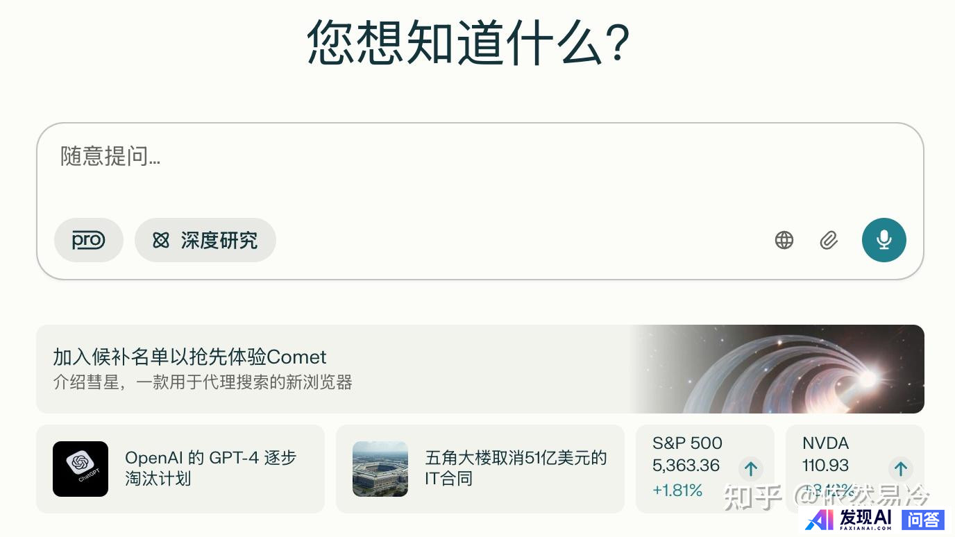Open 五角大楼取消51亿美元 IT合同 article
955x537 pixels.
point(516,468)
